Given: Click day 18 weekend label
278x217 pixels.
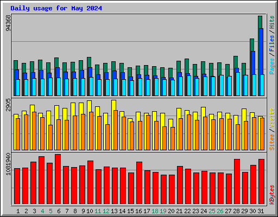Looking at the screenshot, I should tap(155, 211).
